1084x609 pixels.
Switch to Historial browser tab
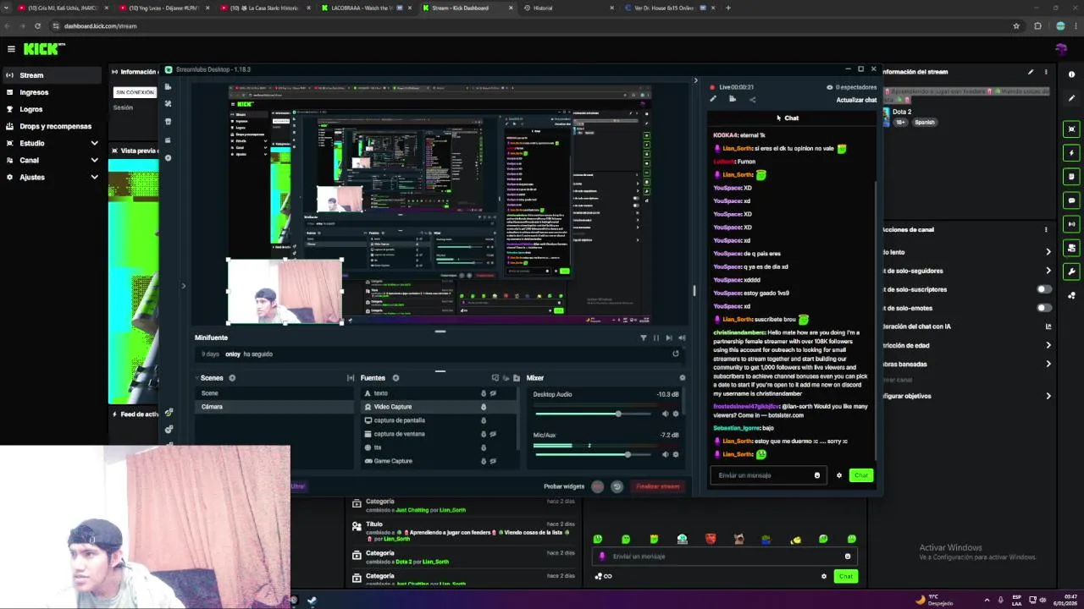(567, 8)
